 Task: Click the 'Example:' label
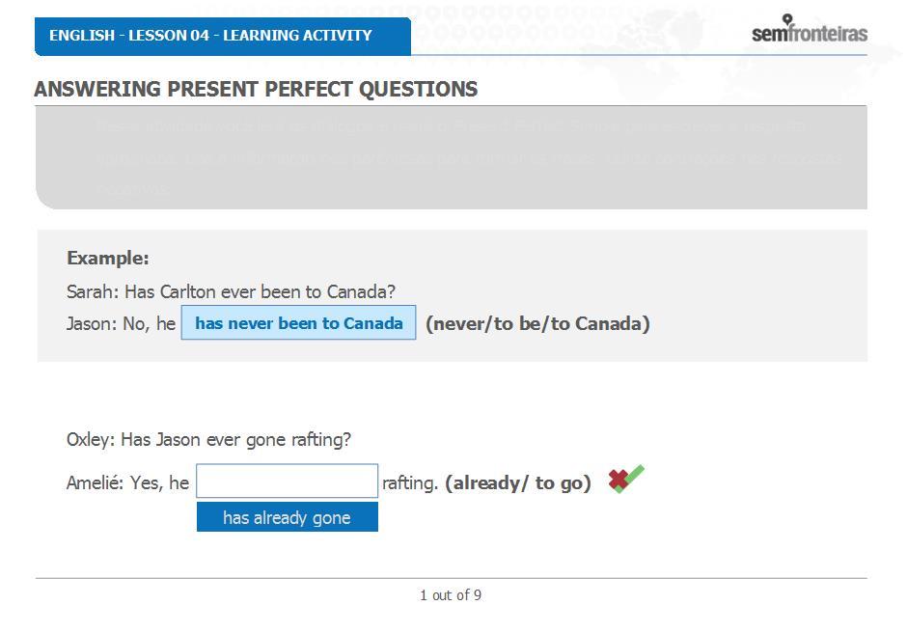coord(108,258)
